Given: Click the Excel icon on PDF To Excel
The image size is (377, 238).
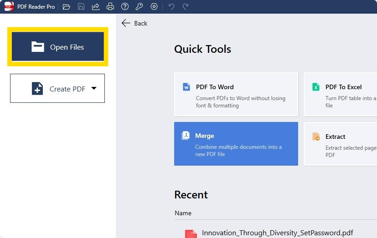Looking at the screenshot, I should 316,87.
